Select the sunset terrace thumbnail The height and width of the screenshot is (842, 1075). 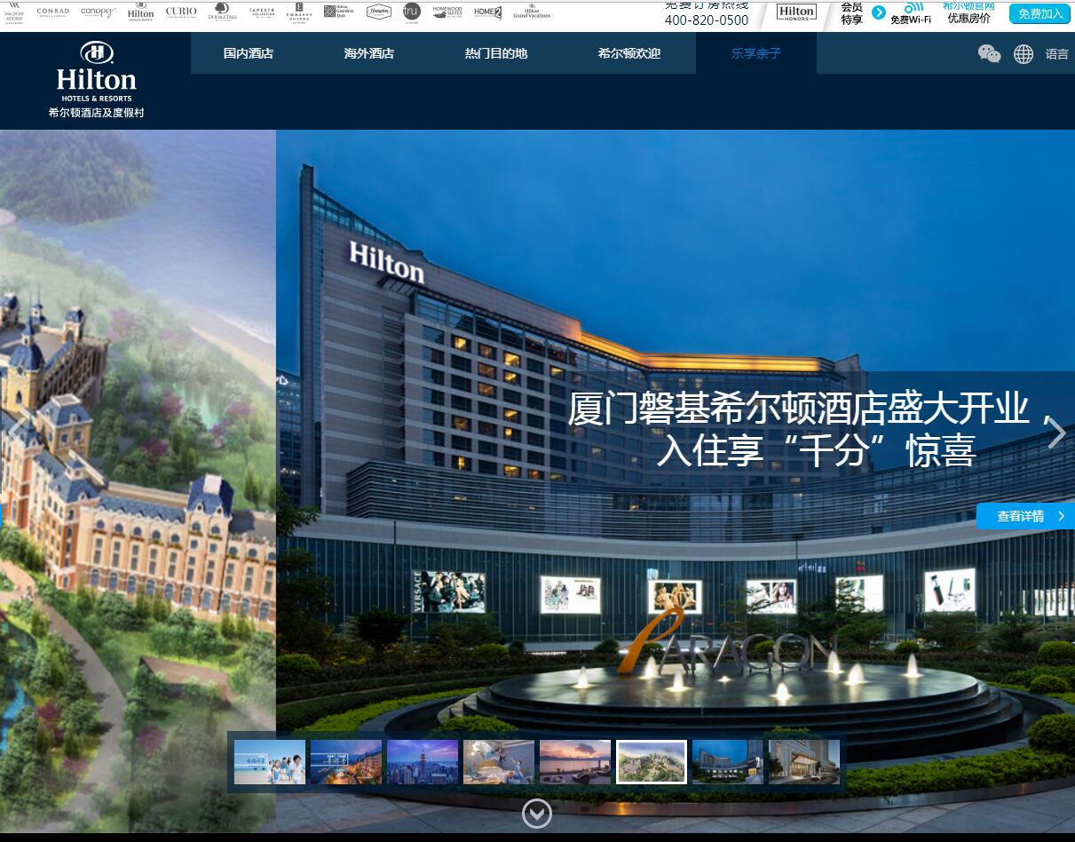(x=575, y=762)
